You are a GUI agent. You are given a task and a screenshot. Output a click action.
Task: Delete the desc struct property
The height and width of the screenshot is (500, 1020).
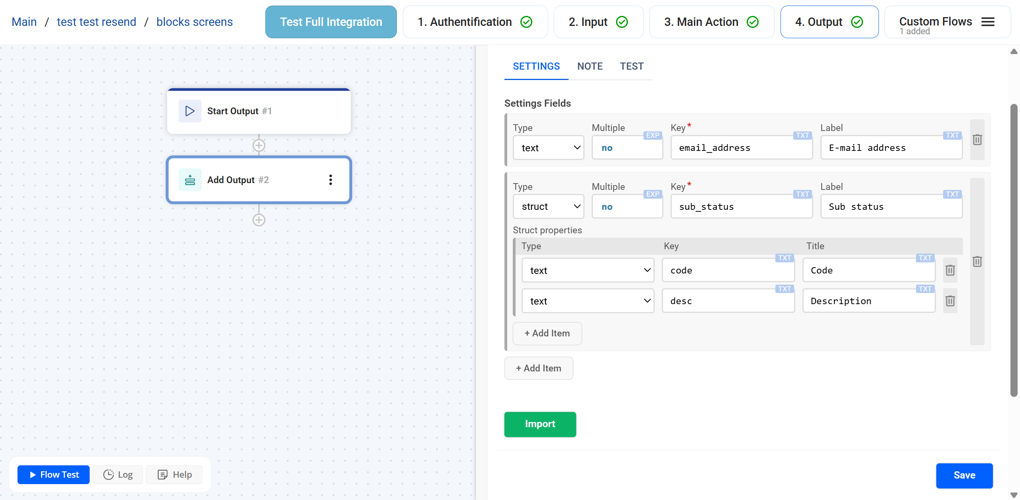(950, 301)
